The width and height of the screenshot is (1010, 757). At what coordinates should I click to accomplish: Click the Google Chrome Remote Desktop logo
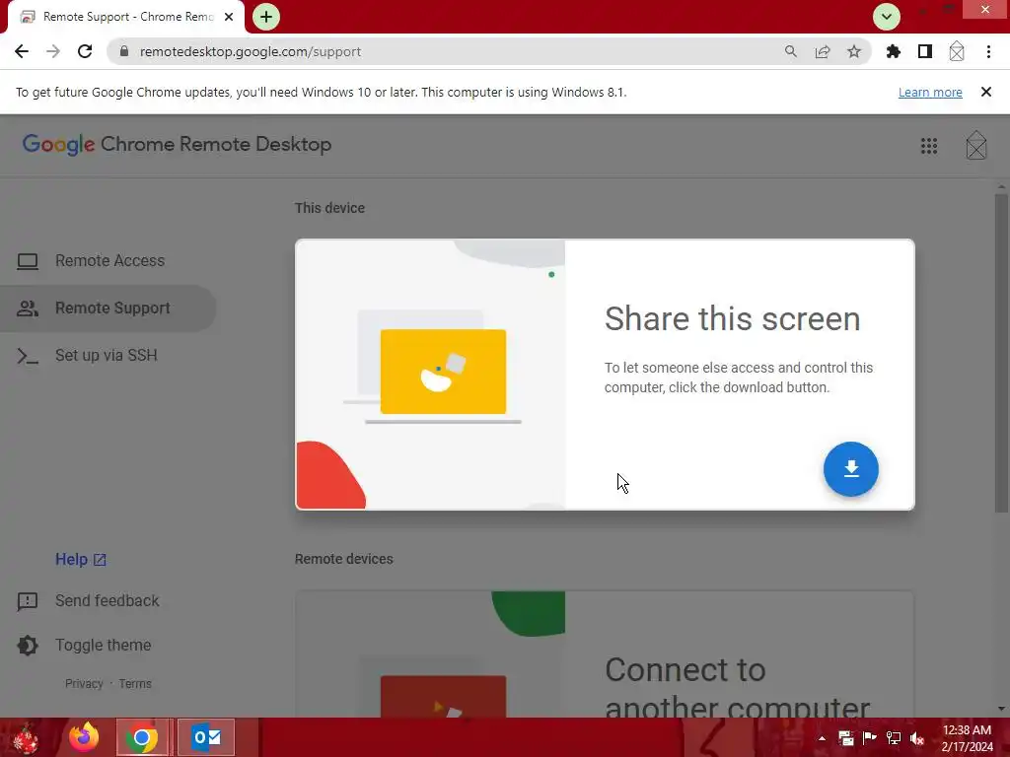coord(178,144)
